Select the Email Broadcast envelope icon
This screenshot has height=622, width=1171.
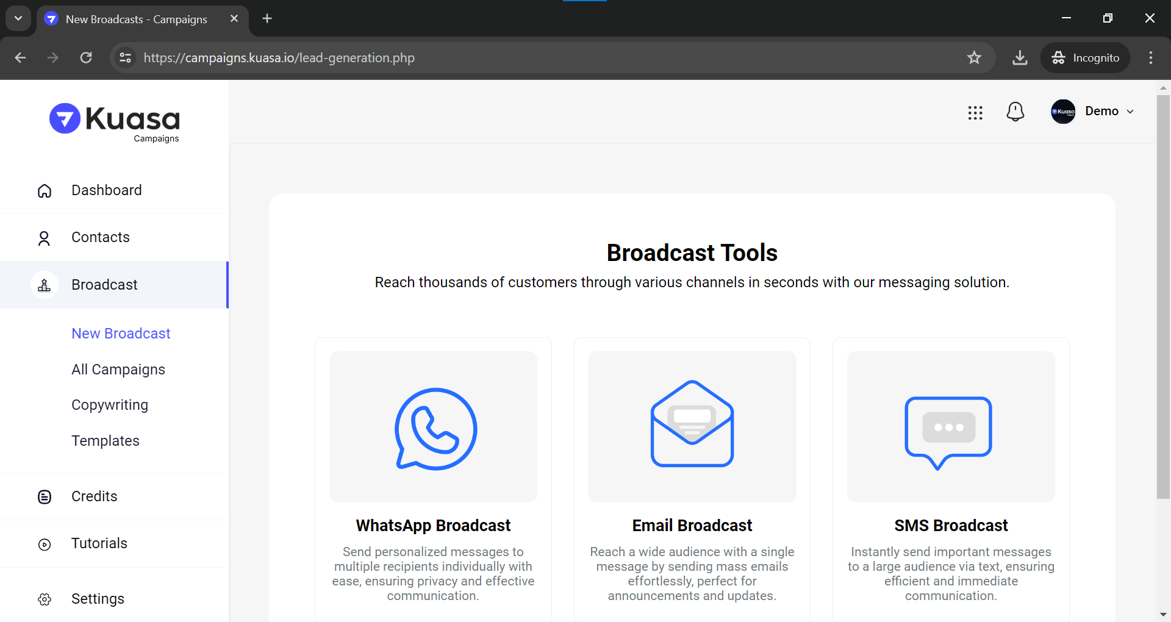[692, 424]
